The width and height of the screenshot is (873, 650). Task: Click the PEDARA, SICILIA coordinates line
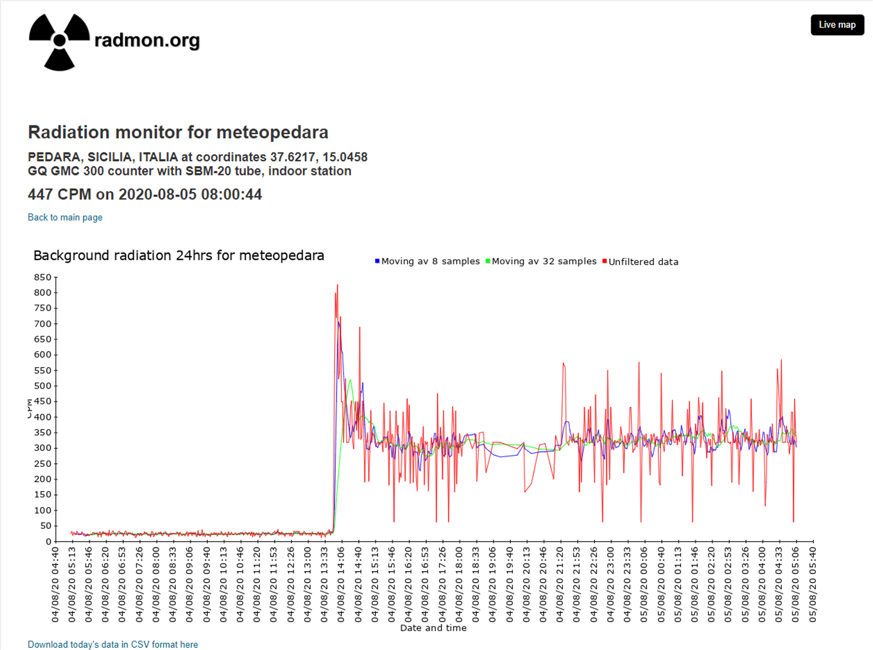pyautogui.click(x=198, y=157)
